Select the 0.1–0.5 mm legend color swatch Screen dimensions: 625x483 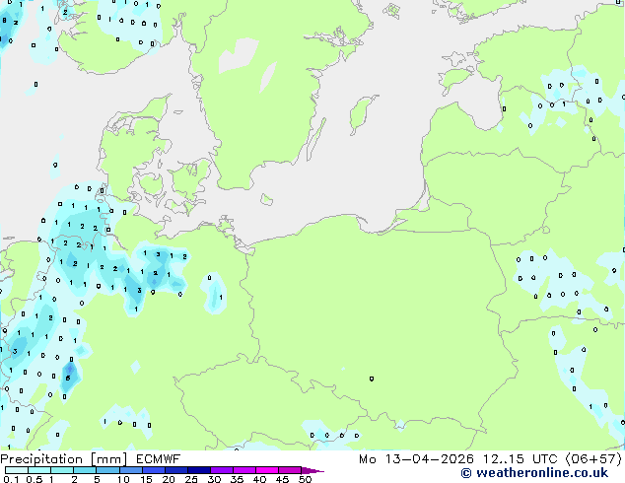click(17, 470)
